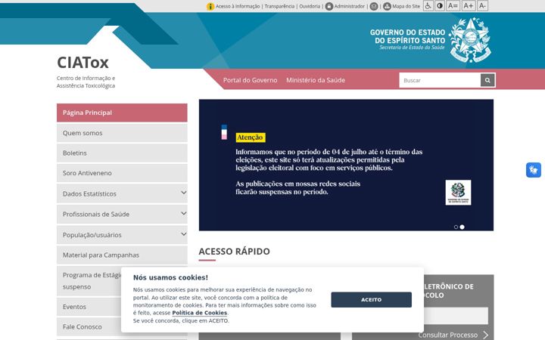
Task: Open the Política de Cookies link
Action: tap(200, 313)
